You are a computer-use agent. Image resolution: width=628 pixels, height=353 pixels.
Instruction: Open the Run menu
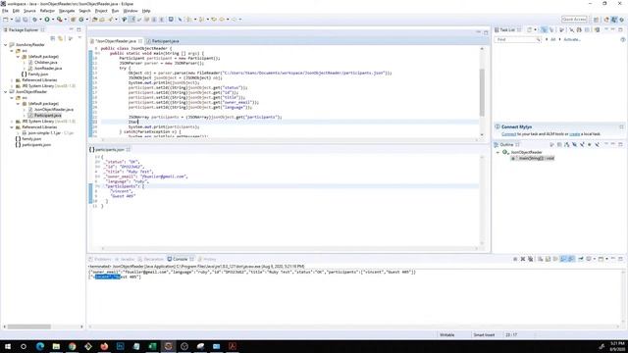point(116,11)
